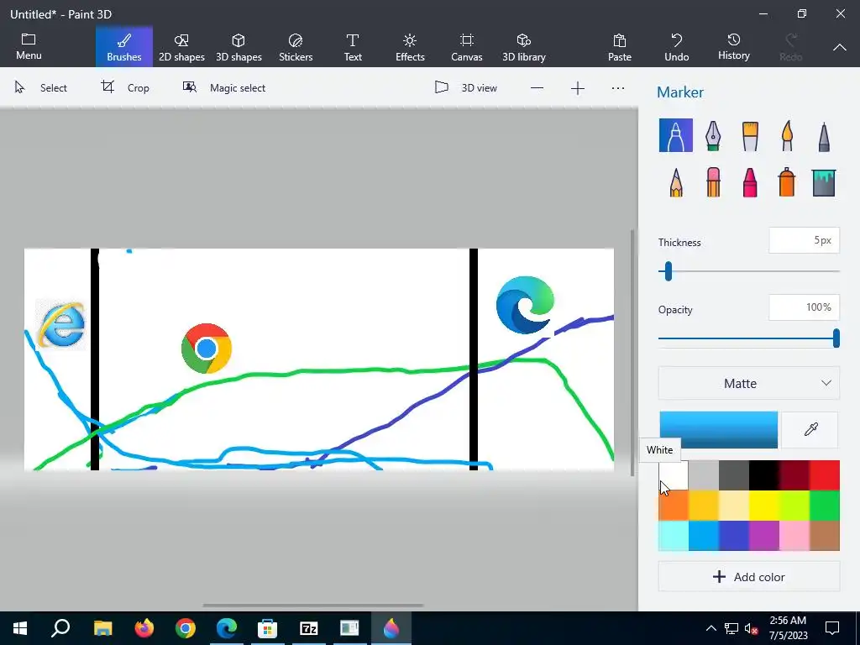Select the Pencil brush

676,182
